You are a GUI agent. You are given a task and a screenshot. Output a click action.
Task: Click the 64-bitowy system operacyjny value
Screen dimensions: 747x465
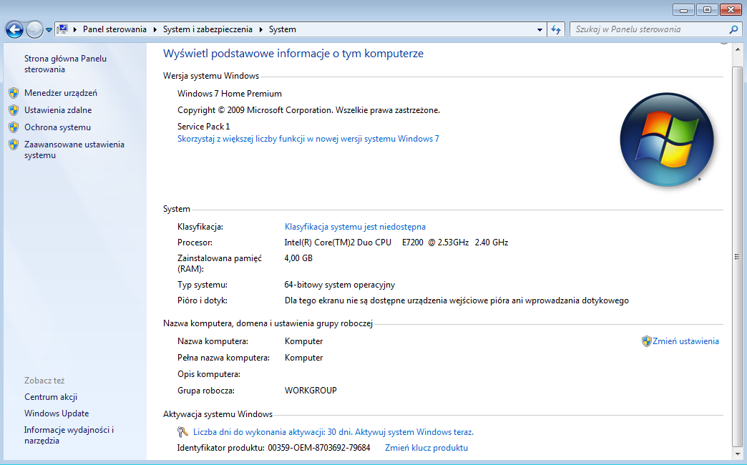click(340, 285)
